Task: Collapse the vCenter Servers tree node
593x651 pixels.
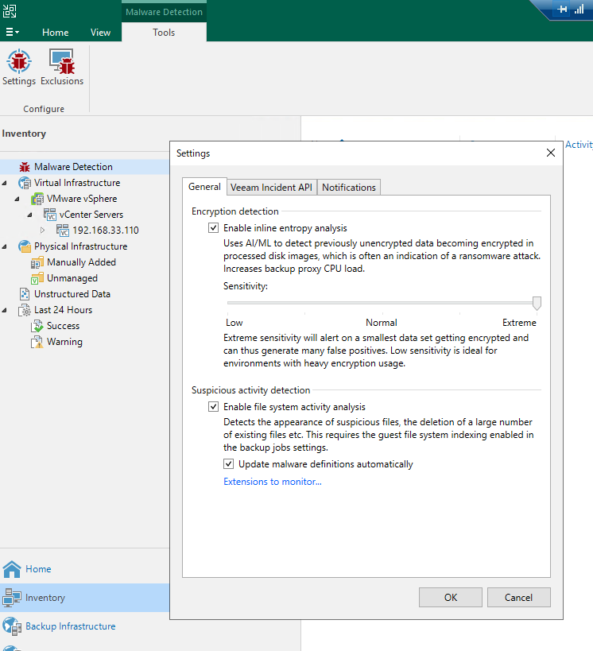Action: (x=30, y=215)
